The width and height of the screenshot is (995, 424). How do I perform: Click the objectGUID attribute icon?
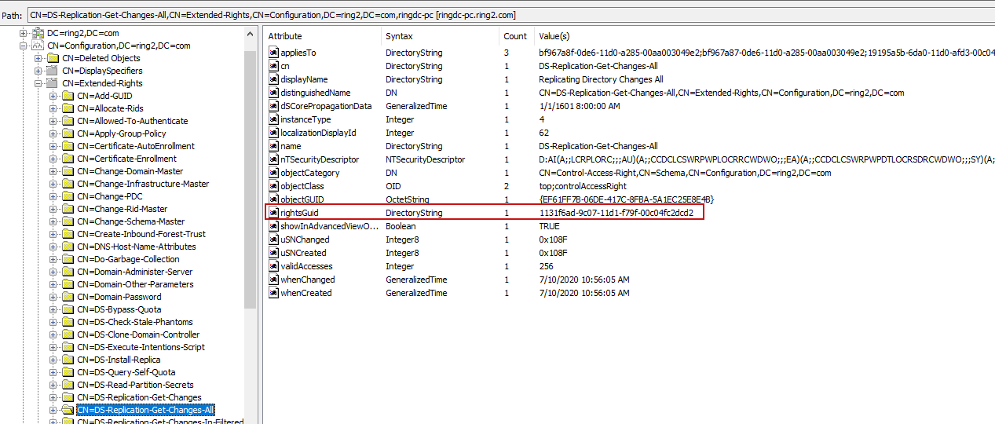click(273, 199)
